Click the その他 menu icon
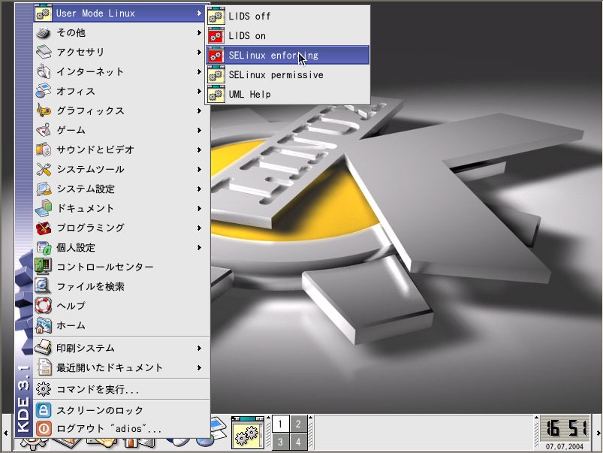Screen dimensions: 603x453 pyautogui.click(x=43, y=33)
